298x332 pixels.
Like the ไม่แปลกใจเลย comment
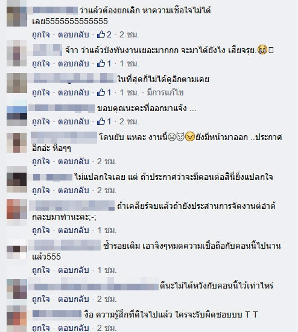coord(41,190)
